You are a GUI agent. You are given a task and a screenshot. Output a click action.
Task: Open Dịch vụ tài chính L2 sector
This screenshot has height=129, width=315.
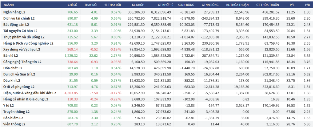[19, 18]
